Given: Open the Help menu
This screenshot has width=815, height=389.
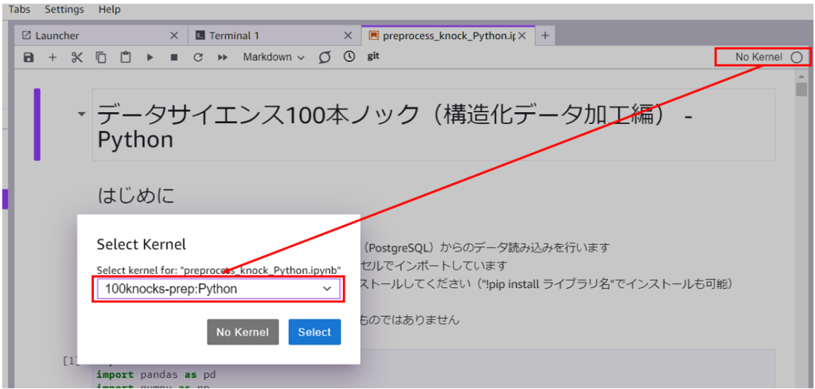Looking at the screenshot, I should click(x=109, y=10).
